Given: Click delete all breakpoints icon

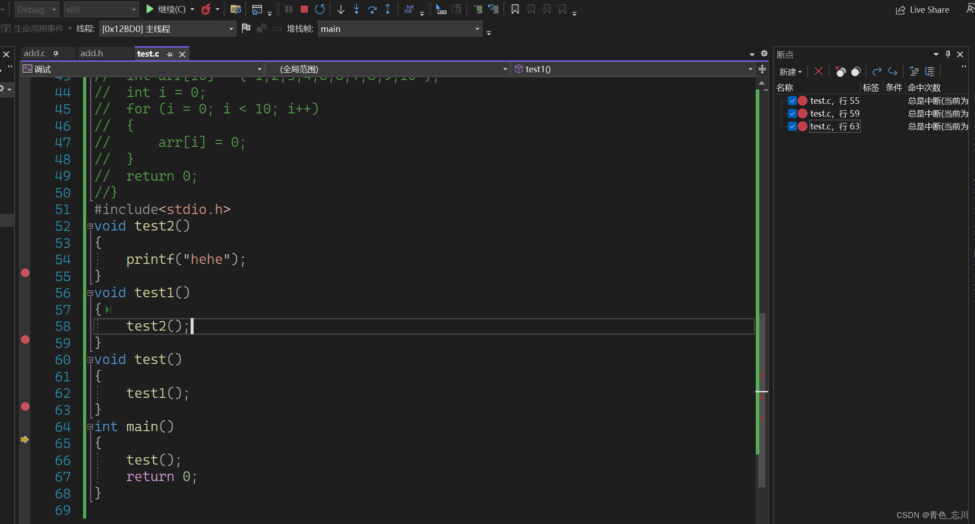Looking at the screenshot, I should point(840,71).
